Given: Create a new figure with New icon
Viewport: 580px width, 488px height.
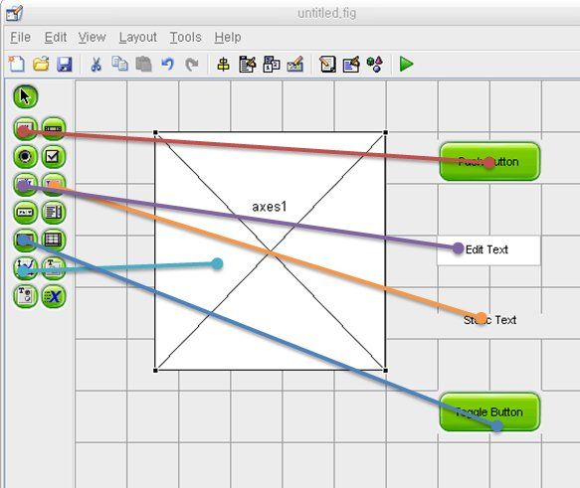Looking at the screenshot, I should 17,65.
